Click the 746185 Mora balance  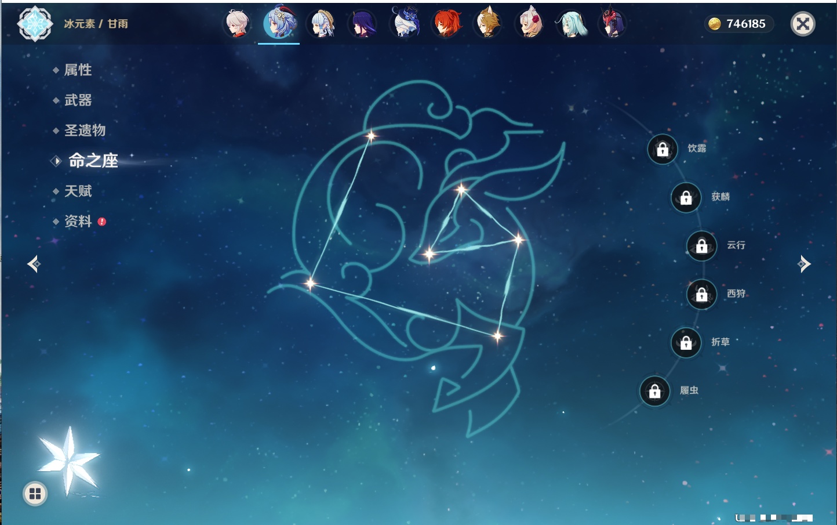(x=746, y=24)
